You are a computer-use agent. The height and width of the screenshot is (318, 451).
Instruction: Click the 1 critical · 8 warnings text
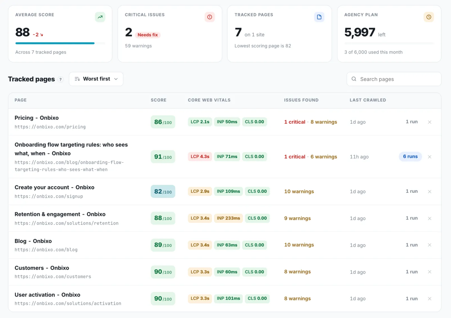coord(311,122)
